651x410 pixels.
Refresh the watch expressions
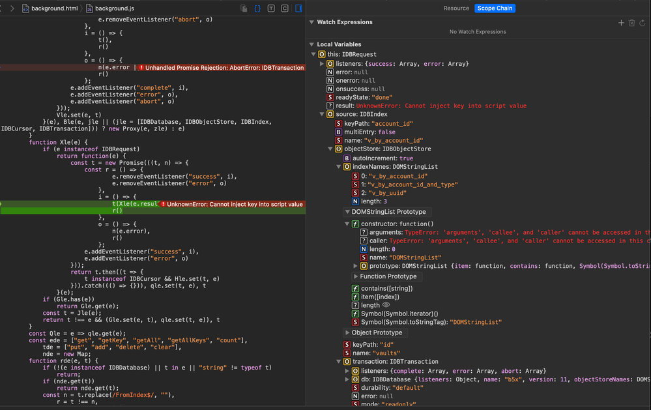pos(643,23)
